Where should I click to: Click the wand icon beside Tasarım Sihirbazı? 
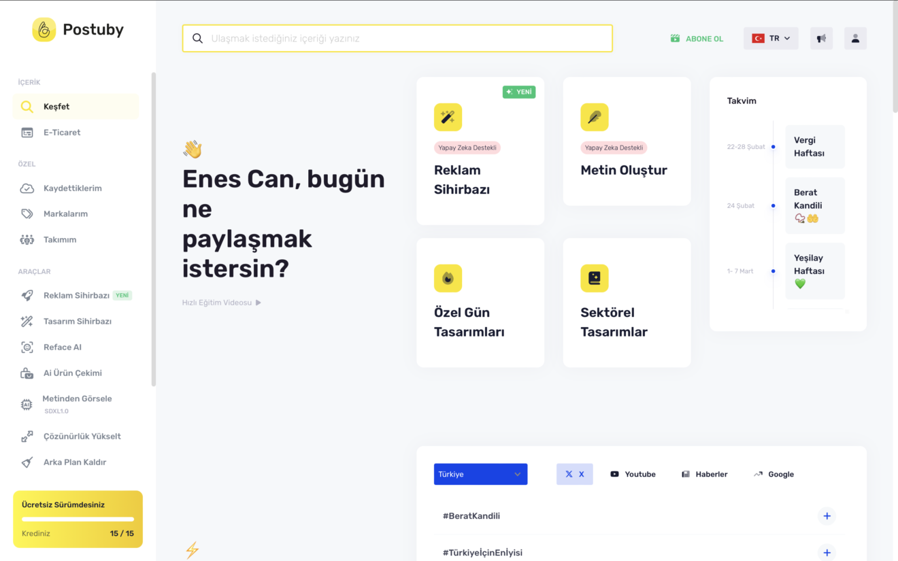pyautogui.click(x=27, y=322)
